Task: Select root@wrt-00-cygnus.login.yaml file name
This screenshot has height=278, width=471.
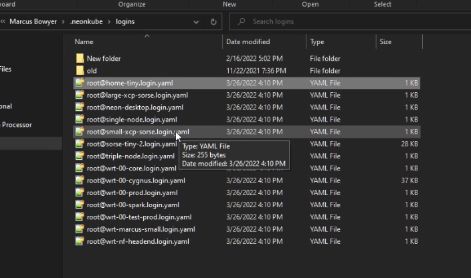Action: (136, 180)
